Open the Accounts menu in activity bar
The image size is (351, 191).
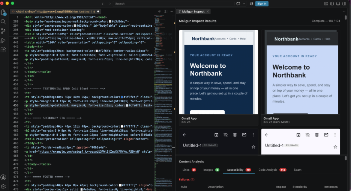pos(3,177)
